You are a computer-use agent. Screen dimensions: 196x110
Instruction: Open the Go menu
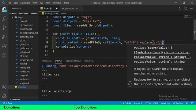coord(42,3)
